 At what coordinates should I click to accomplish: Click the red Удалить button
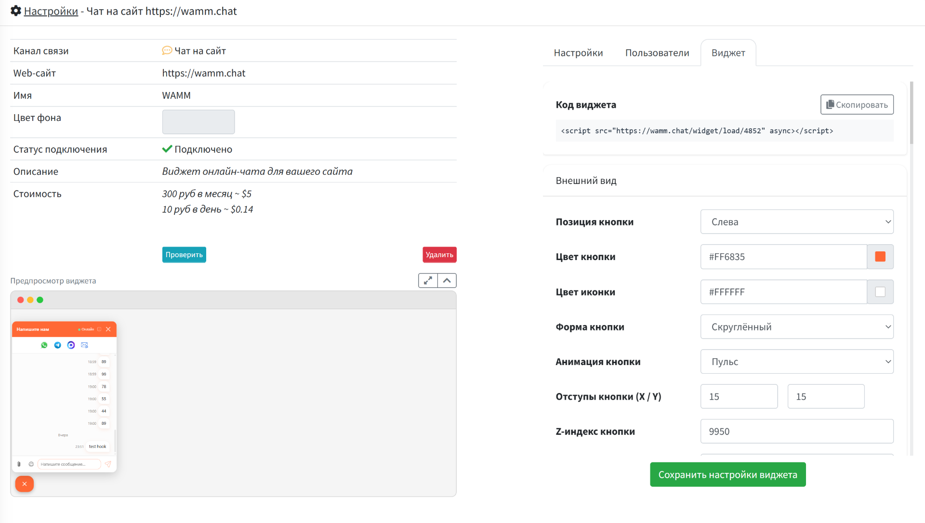439,255
